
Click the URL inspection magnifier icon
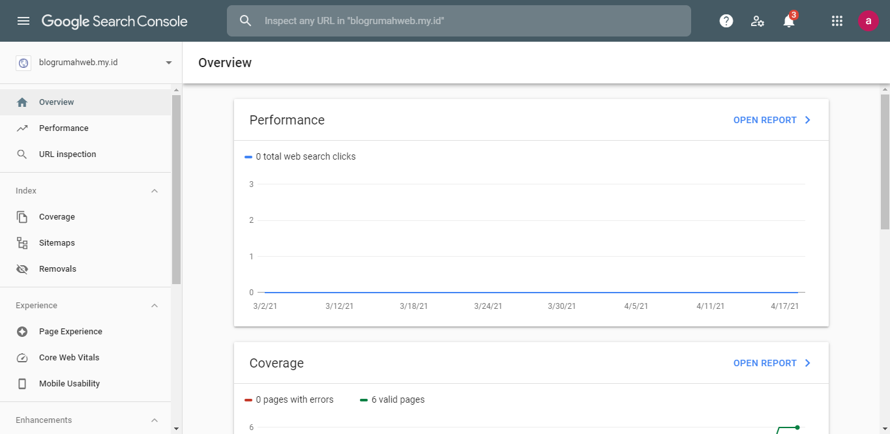[22, 154]
